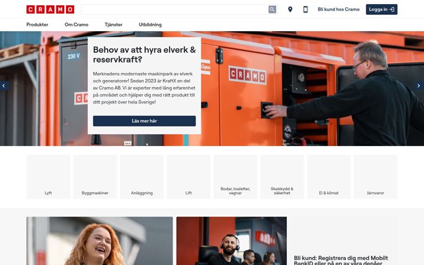Screen dimensions: 424x265
Task: Click the Cramo logo
Action: 50,9
